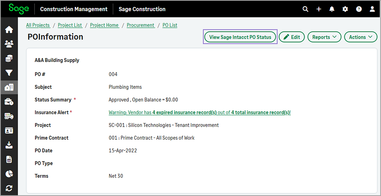Click PO number value 004
This screenshot has width=381, height=196.
tap(113, 74)
